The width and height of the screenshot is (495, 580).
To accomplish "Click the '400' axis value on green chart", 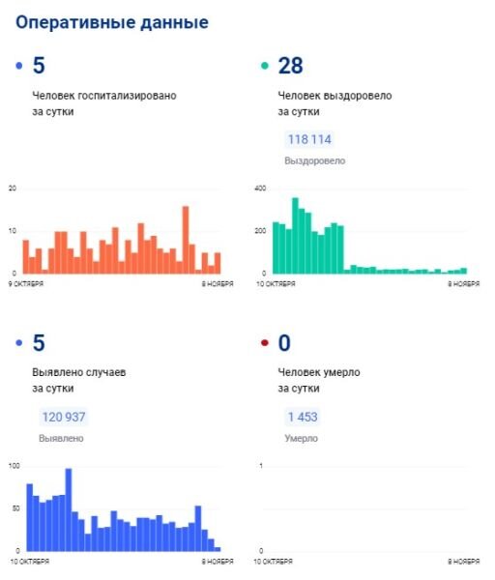I will pos(260,188).
